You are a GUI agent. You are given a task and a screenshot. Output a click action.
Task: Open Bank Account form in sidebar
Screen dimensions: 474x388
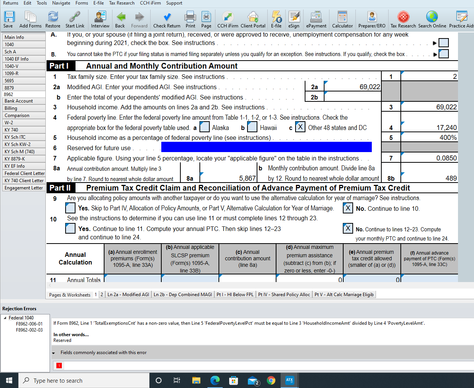click(24, 101)
